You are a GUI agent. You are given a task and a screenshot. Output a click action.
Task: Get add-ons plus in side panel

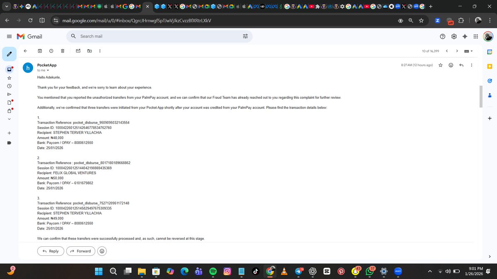coord(490,118)
